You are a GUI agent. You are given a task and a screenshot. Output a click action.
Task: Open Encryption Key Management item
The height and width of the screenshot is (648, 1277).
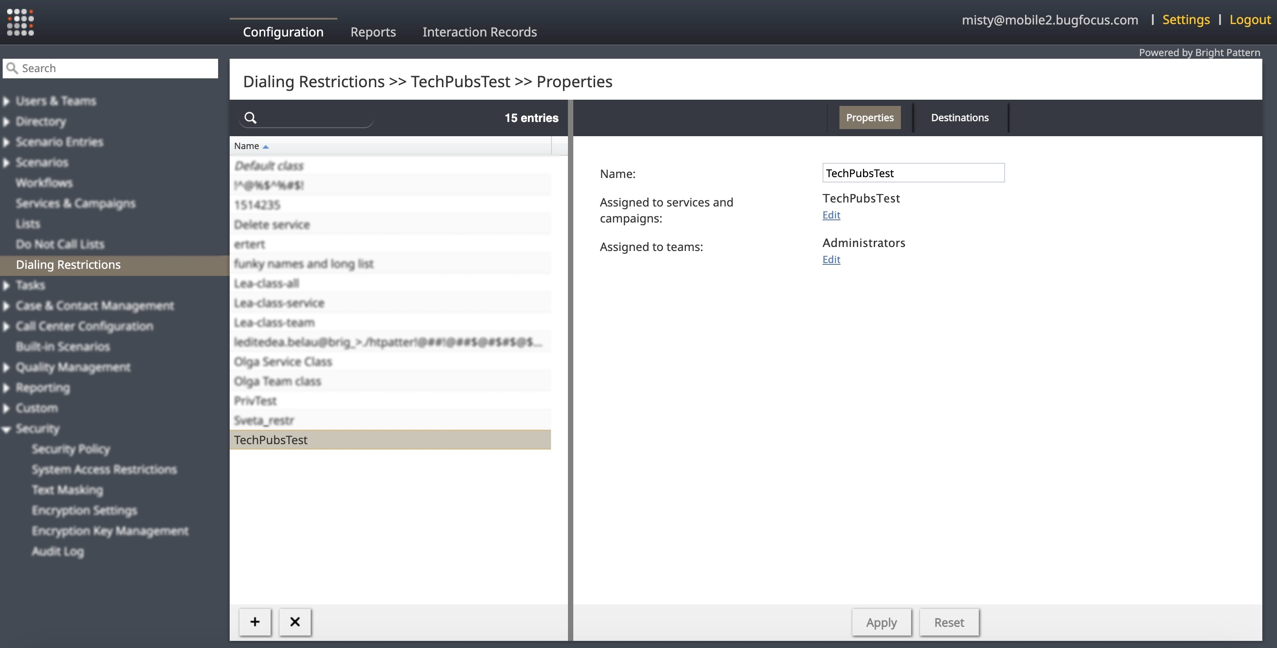point(110,531)
